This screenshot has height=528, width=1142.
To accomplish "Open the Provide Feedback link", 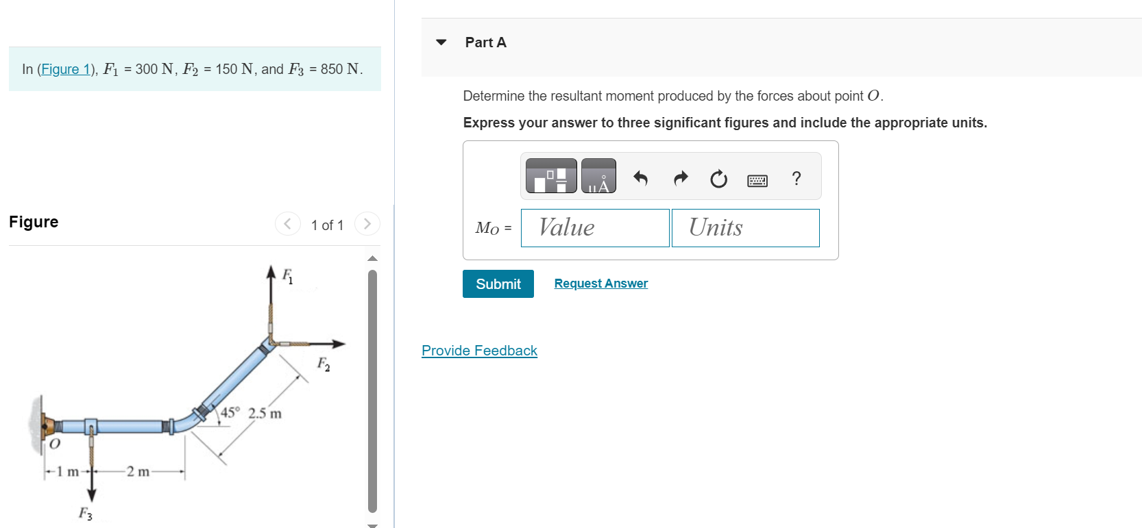I will click(x=478, y=350).
